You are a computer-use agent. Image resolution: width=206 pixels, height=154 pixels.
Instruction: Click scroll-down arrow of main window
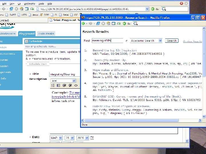(187, 141)
